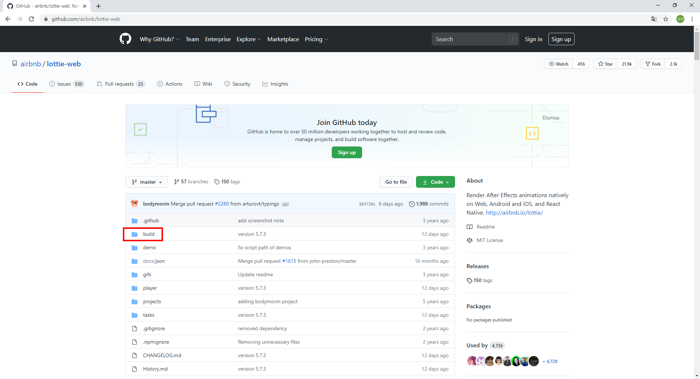Screen dimensions: 700x379
Task: Click the commit history clock icon
Action: point(412,204)
